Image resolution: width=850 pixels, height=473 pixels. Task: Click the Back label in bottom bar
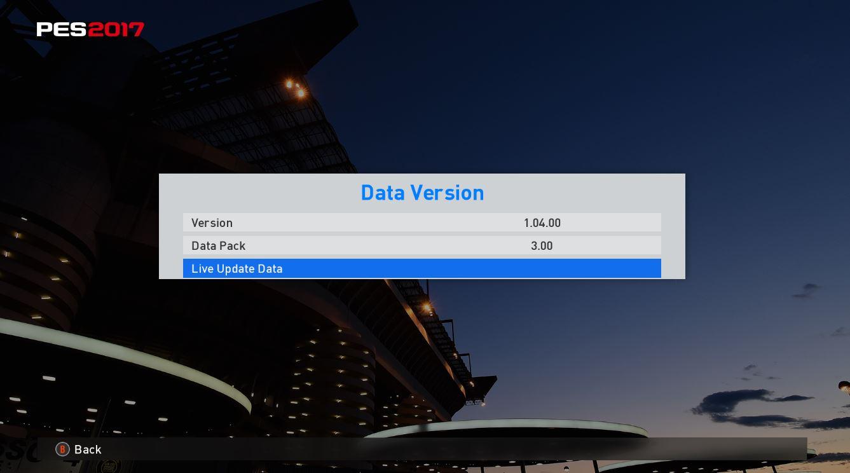tap(88, 449)
